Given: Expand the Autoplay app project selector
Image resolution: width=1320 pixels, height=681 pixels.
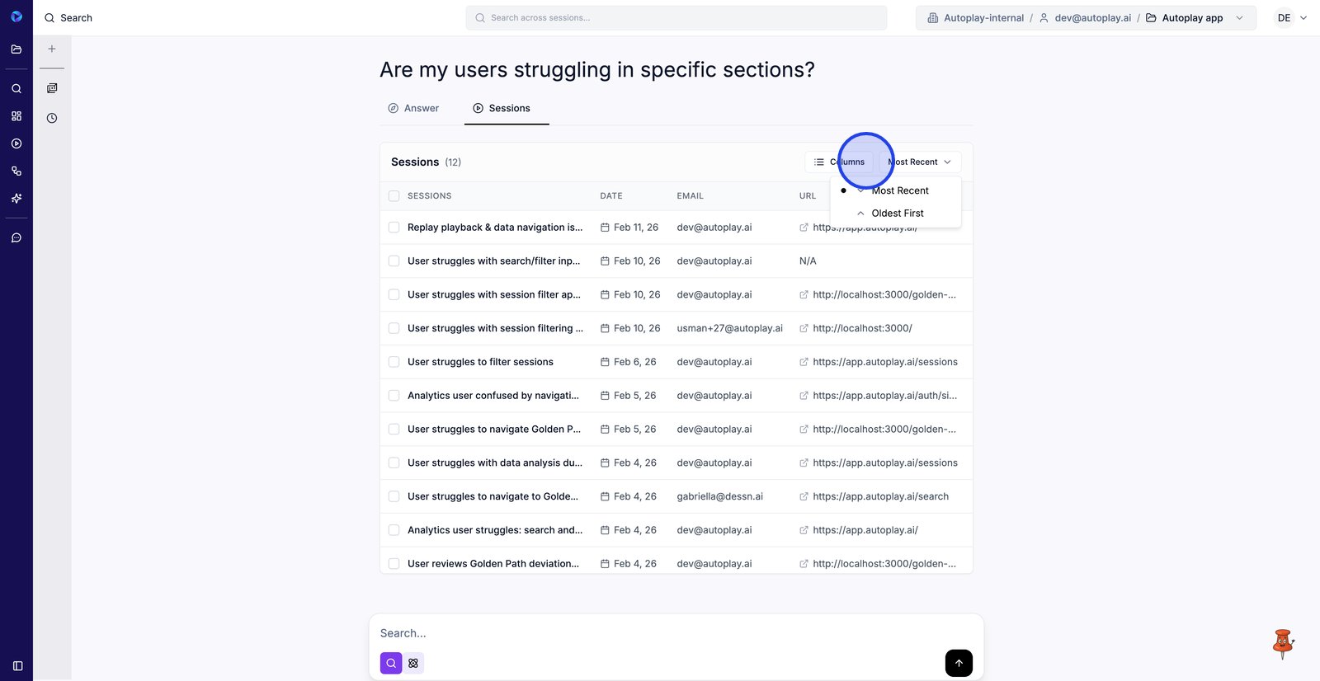Looking at the screenshot, I should [1194, 18].
